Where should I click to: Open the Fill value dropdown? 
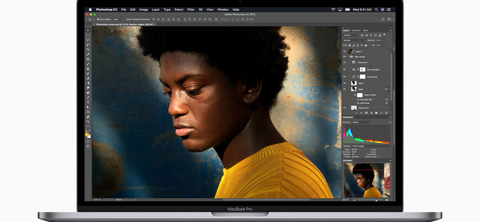(x=383, y=46)
